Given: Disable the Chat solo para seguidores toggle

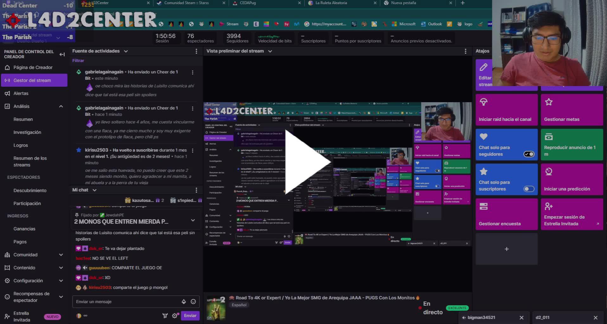Looking at the screenshot, I should 529,154.
